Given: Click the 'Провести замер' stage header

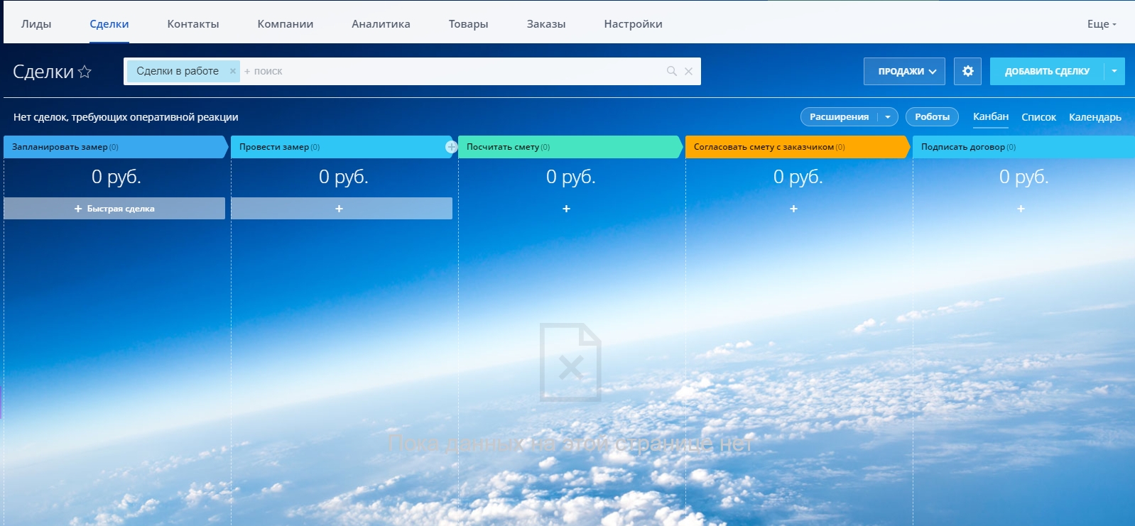Looking at the screenshot, I should (x=343, y=147).
